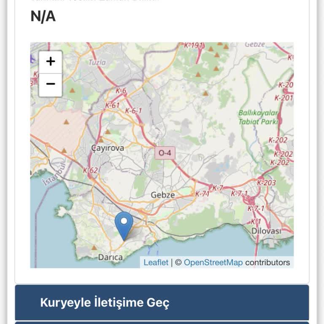Click the O-4 highway shield on map
The width and height of the screenshot is (324, 324).
click(x=165, y=153)
